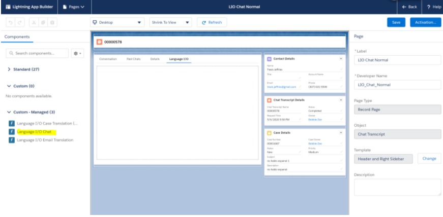
Task: Select Language I/O Email Translation component
Action: (45, 140)
